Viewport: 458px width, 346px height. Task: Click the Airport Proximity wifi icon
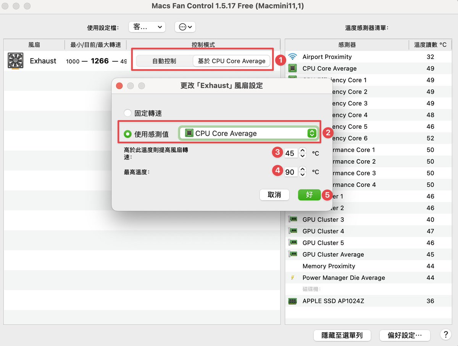(x=293, y=57)
